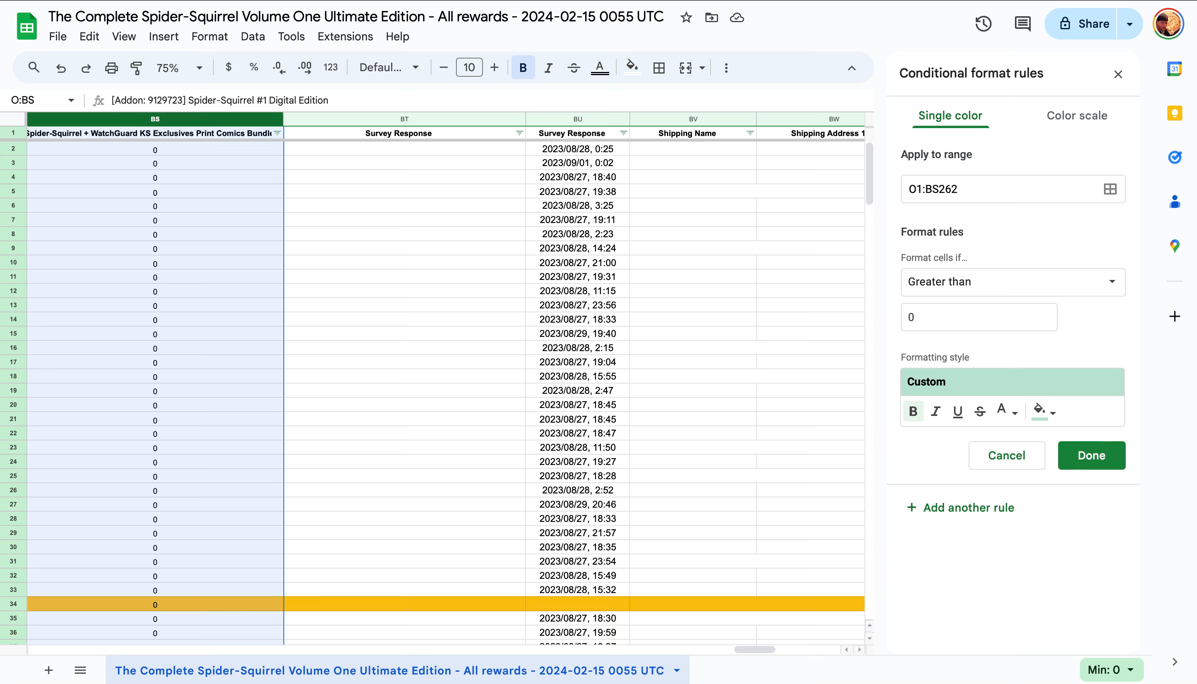Screen dimensions: 1197x684
Task: Open the File menu
Action: click(x=58, y=37)
